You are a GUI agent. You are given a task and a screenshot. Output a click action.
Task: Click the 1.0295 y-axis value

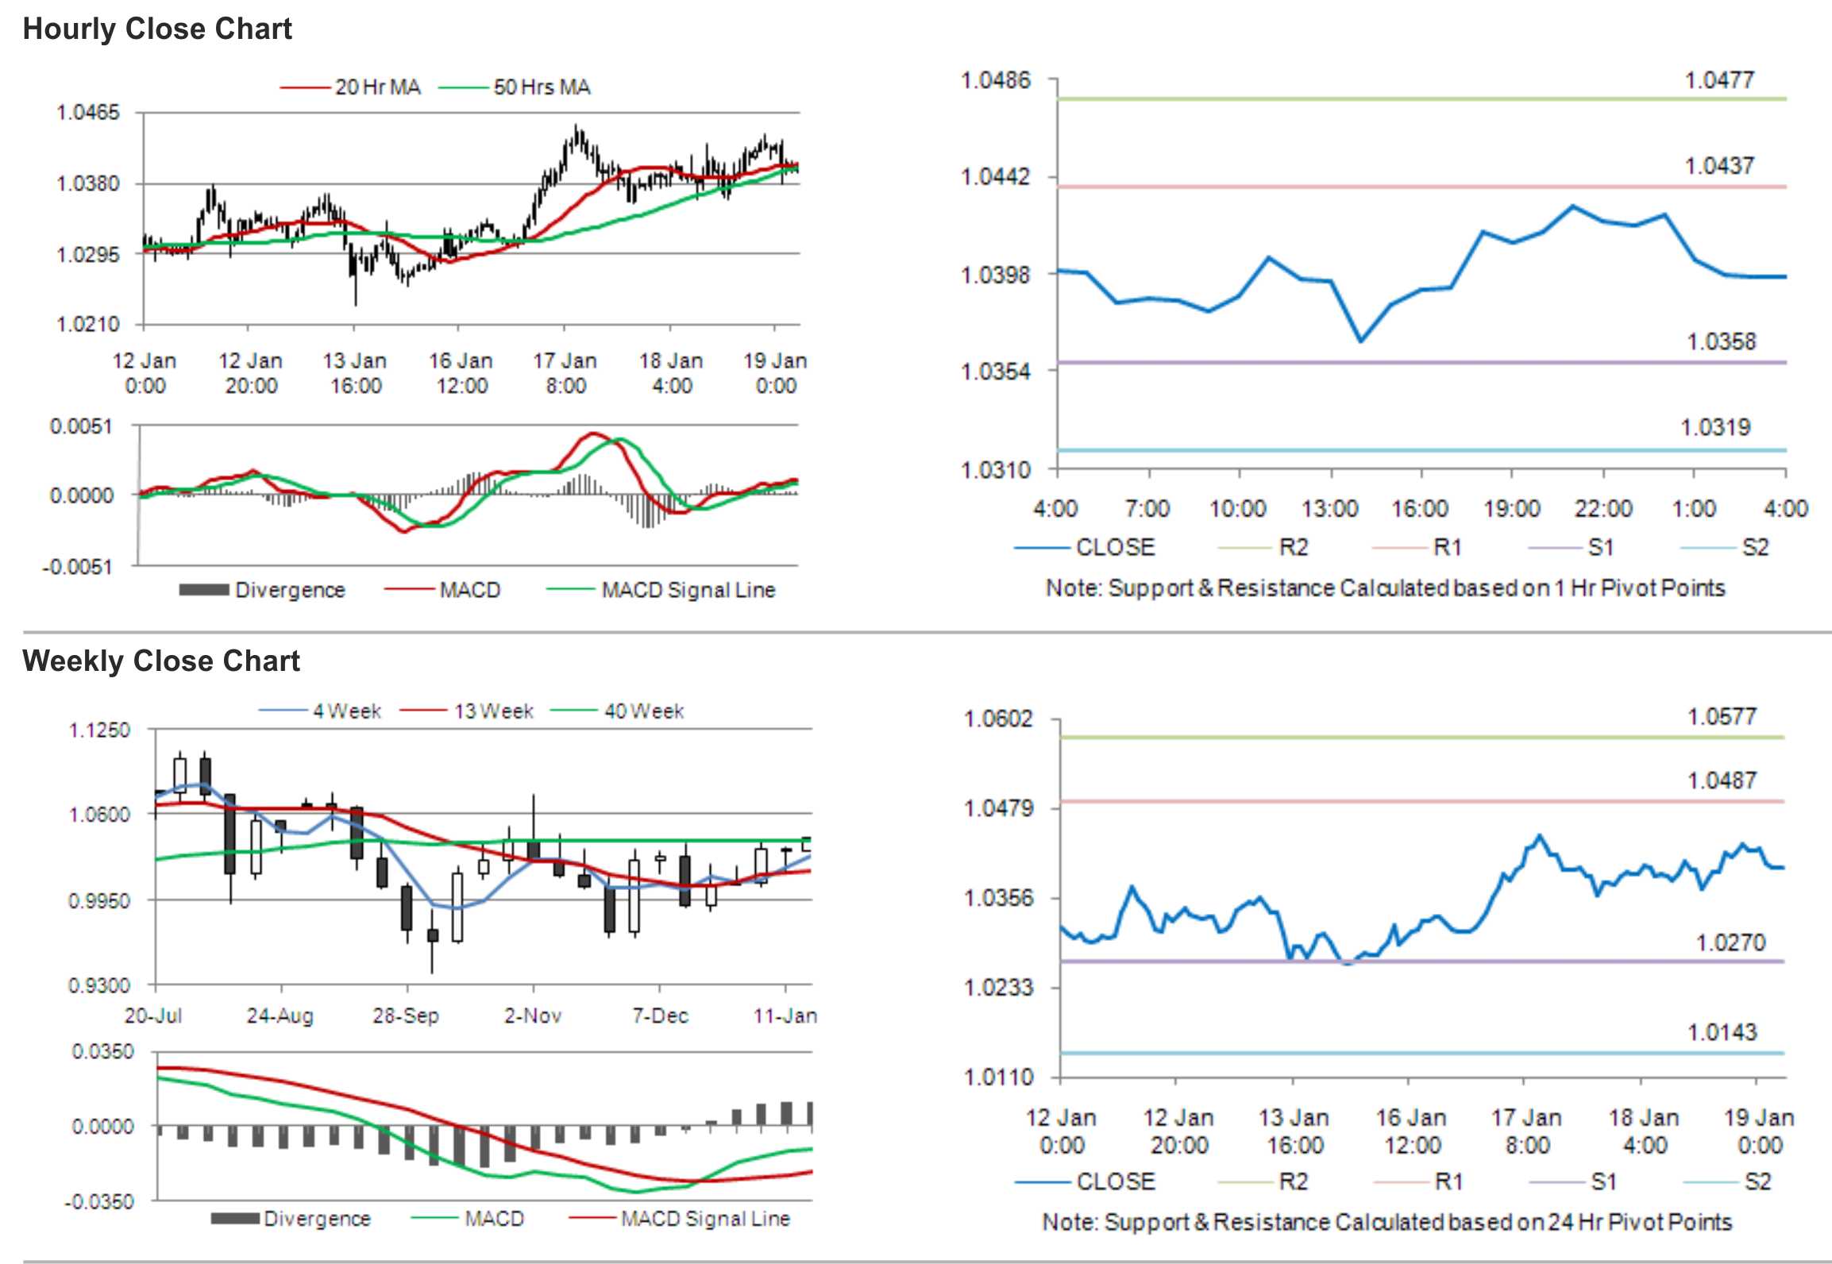[x=88, y=255]
